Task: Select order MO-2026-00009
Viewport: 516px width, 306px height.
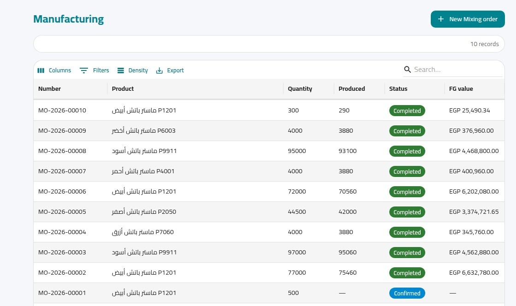Action: click(x=62, y=130)
